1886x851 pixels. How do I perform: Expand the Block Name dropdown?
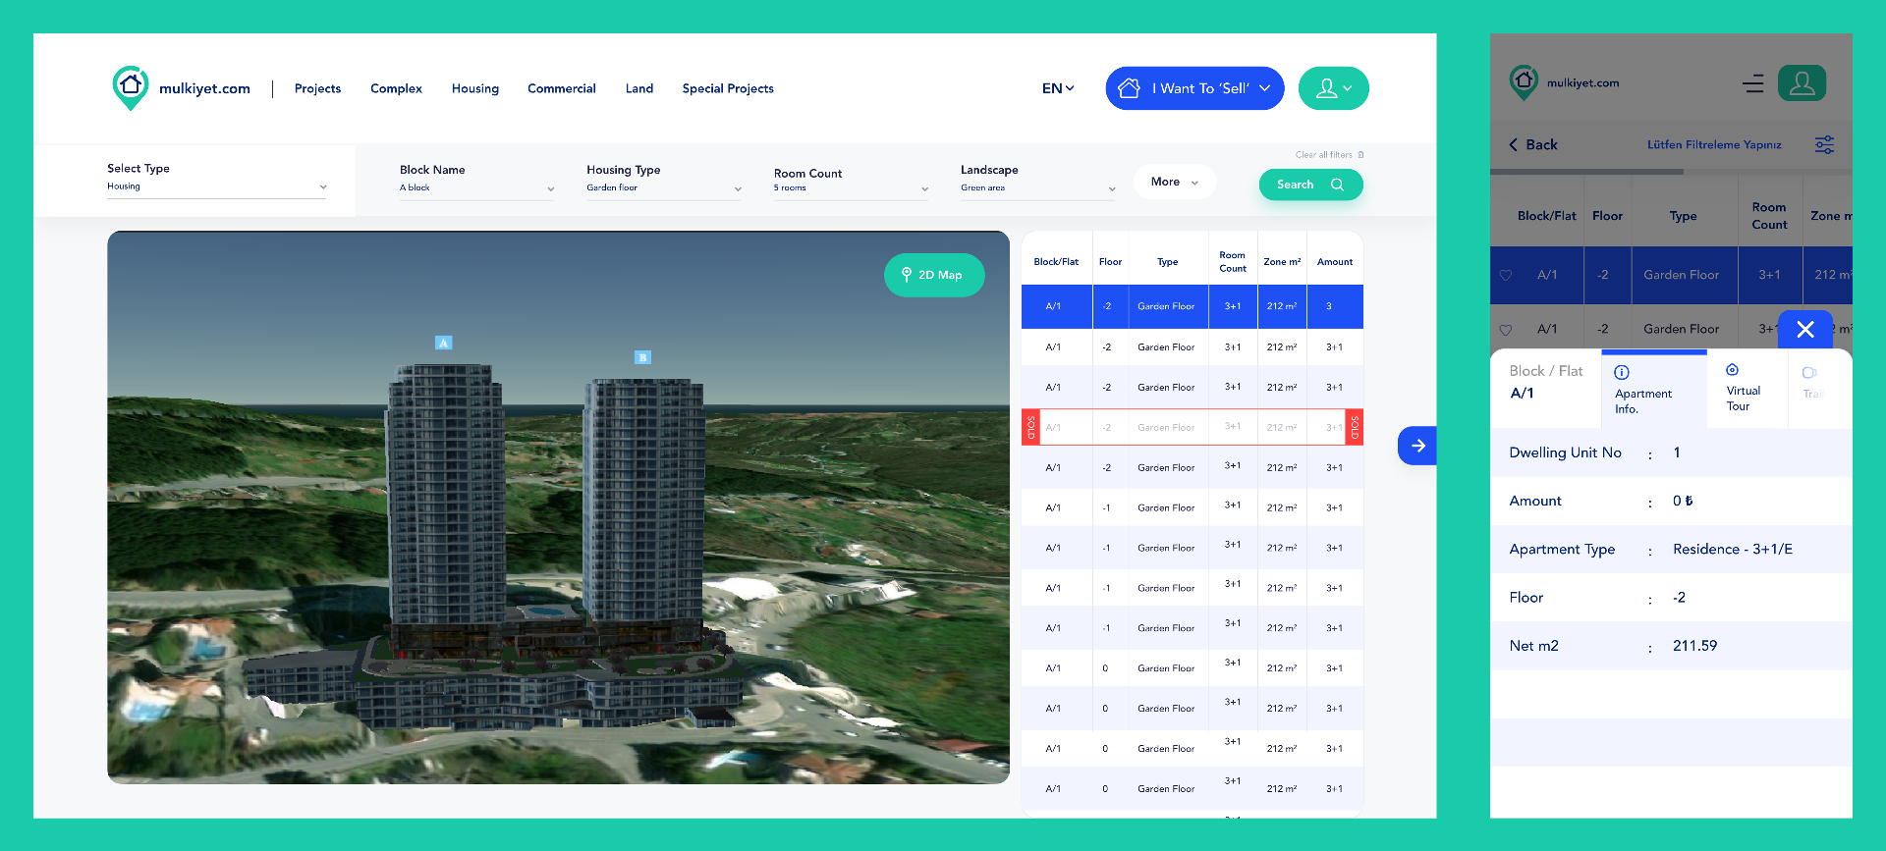tap(476, 187)
